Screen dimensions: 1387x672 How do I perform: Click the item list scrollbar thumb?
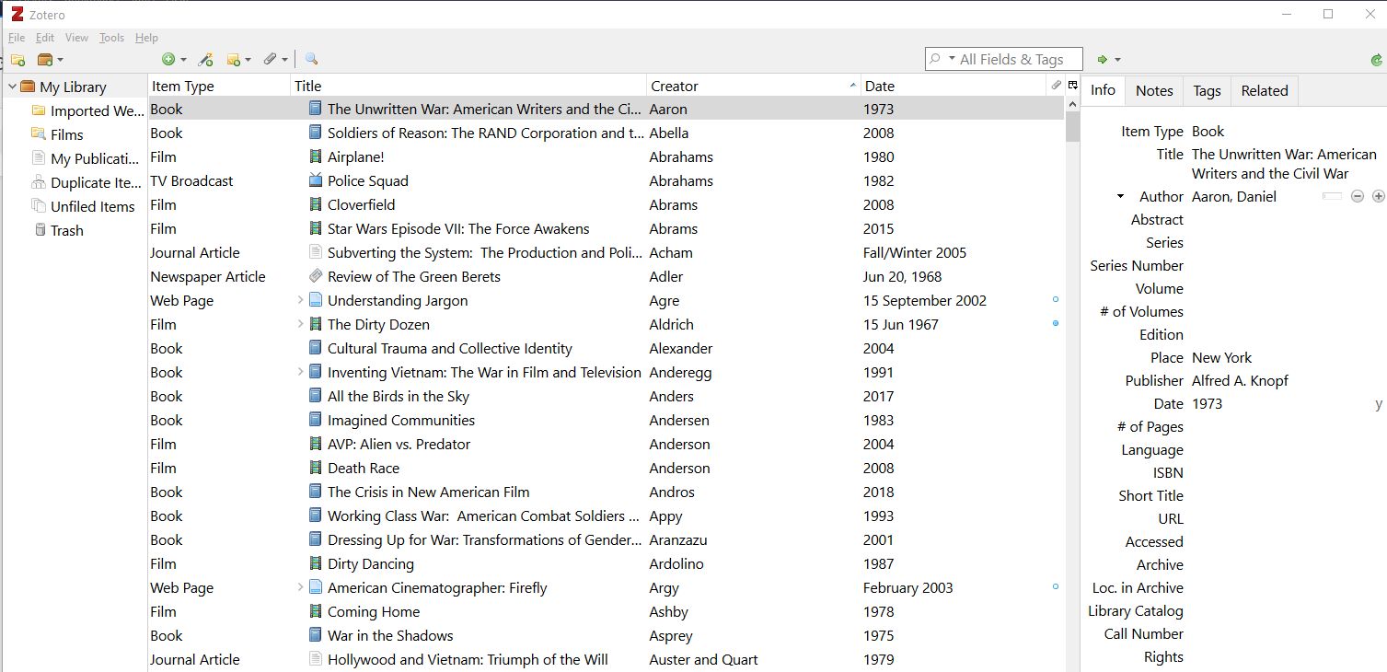pyautogui.click(x=1072, y=127)
